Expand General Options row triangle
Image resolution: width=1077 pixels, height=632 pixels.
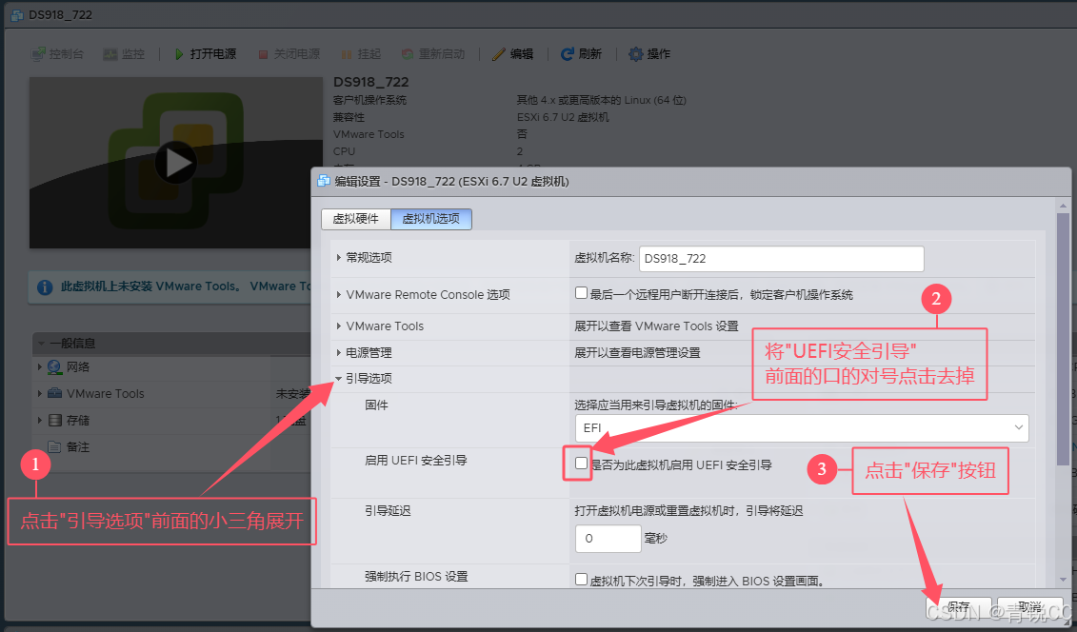[339, 257]
